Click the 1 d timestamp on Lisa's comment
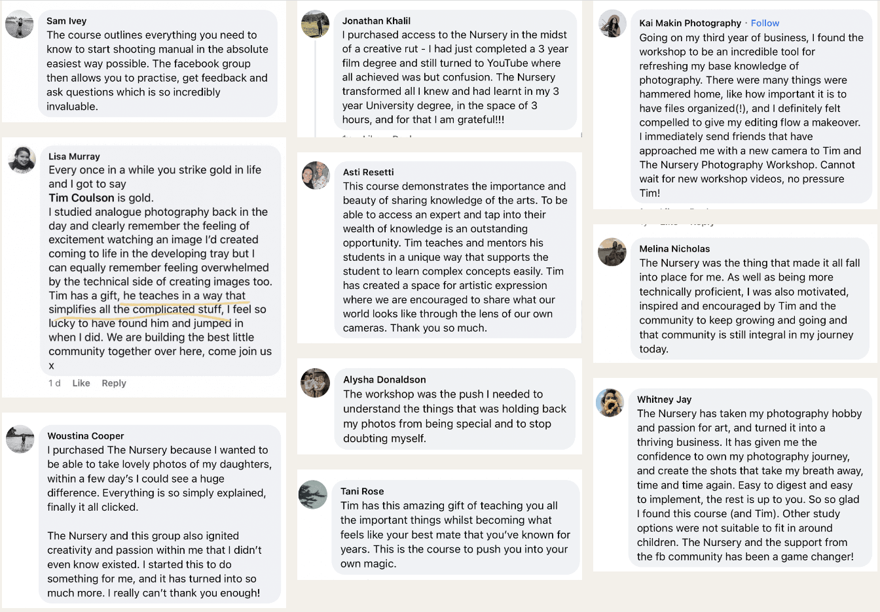The height and width of the screenshot is (612, 880). (x=54, y=383)
